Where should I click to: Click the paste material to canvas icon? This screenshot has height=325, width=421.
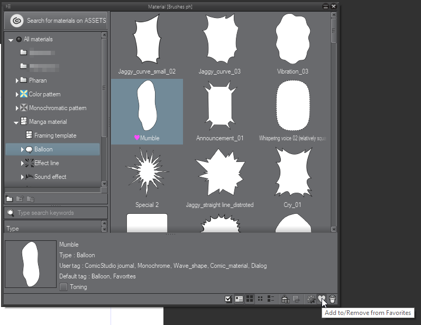[x=285, y=299]
